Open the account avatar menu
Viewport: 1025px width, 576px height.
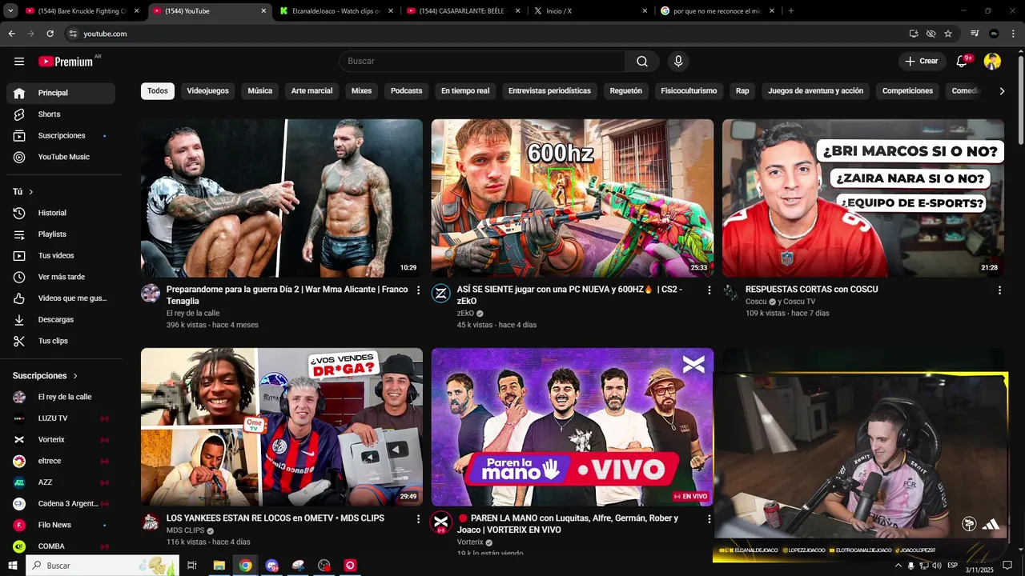(x=992, y=62)
